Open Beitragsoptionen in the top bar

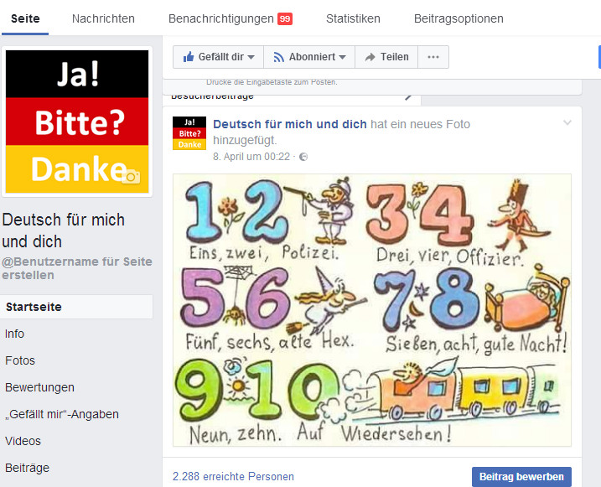459,18
